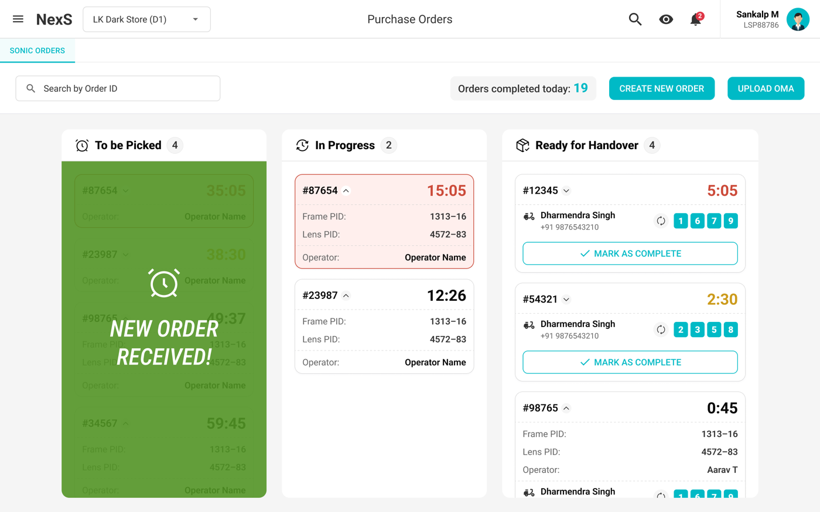Click Dharmendra Singh in order #54321
The image size is (820, 512).
pyautogui.click(x=578, y=324)
